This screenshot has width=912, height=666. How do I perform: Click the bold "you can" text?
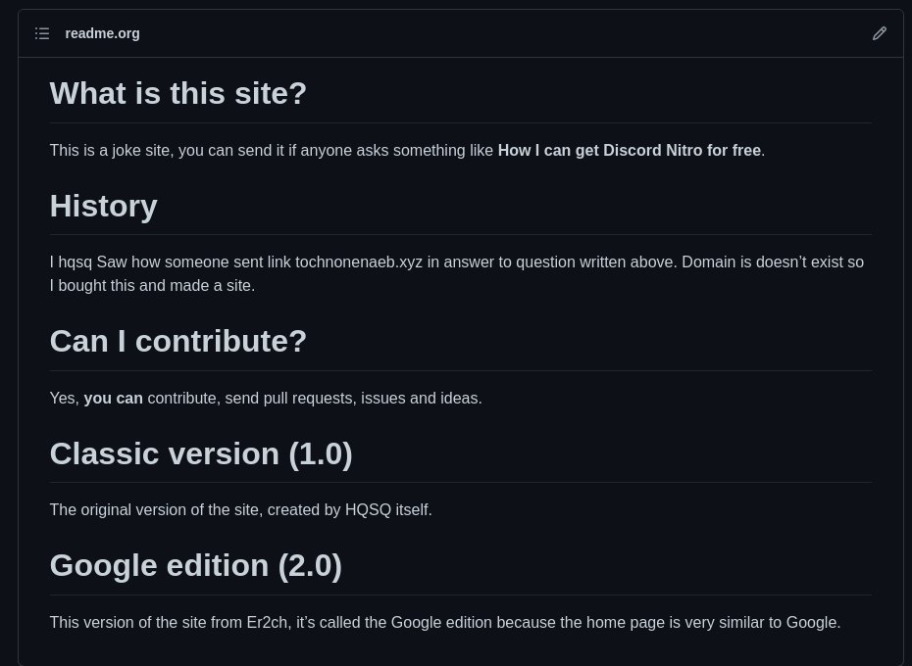114,398
